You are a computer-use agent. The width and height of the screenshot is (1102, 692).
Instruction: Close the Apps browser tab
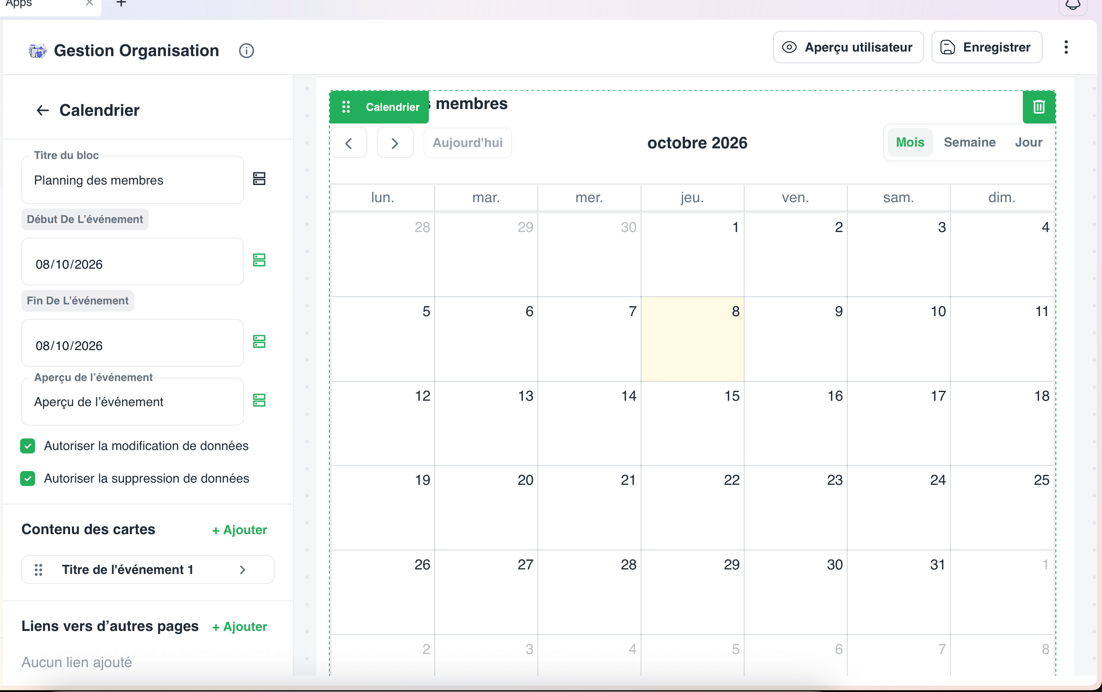click(89, 3)
